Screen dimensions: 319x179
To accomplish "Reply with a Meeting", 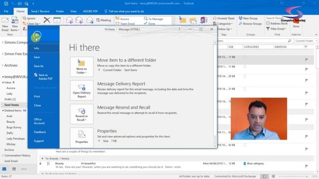I will click(104, 20).
